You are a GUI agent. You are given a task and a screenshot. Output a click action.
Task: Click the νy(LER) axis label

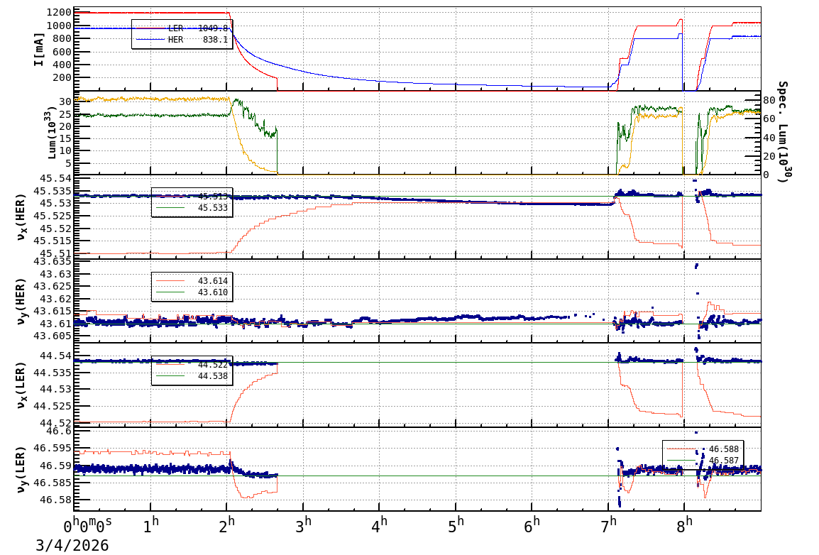[x=21, y=469]
